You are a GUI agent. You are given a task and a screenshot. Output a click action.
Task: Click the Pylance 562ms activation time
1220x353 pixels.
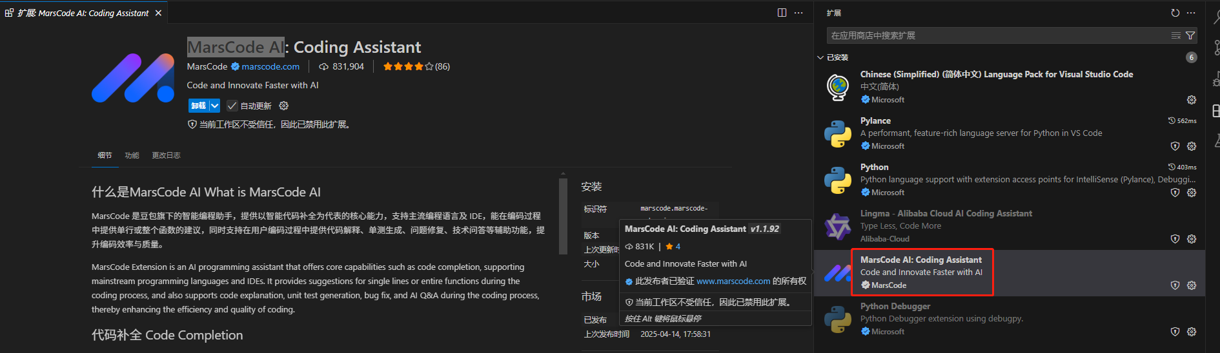point(1182,120)
